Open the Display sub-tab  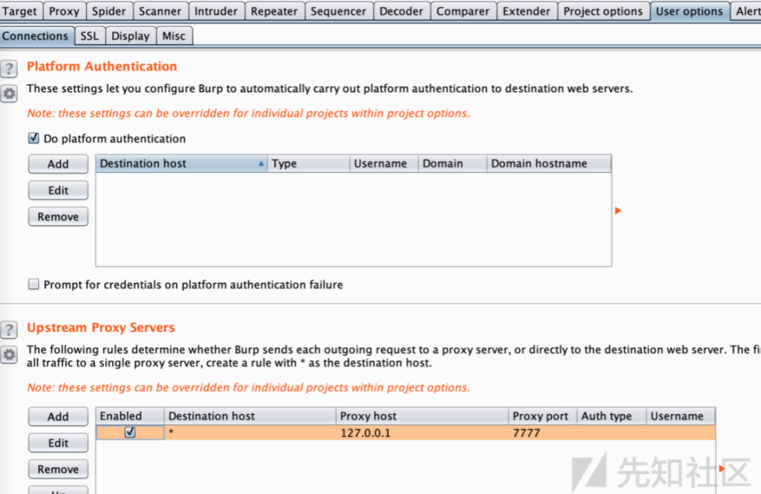click(130, 36)
